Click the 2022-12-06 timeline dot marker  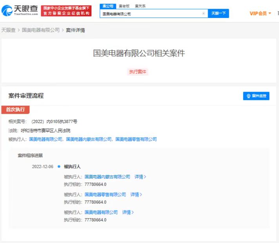[x=59, y=167]
